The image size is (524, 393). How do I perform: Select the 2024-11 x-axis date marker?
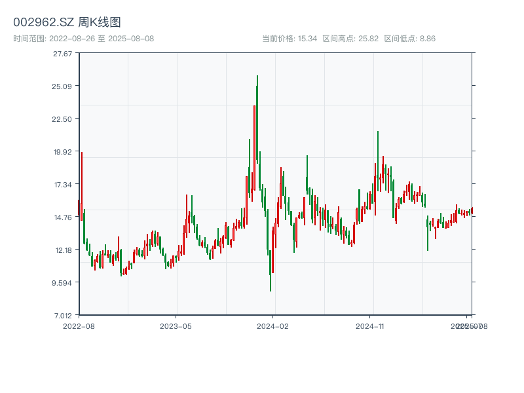[x=371, y=326]
